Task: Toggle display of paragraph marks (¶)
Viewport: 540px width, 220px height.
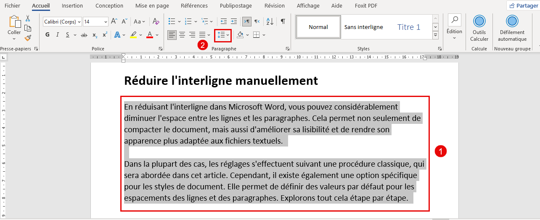Action: coord(283,21)
